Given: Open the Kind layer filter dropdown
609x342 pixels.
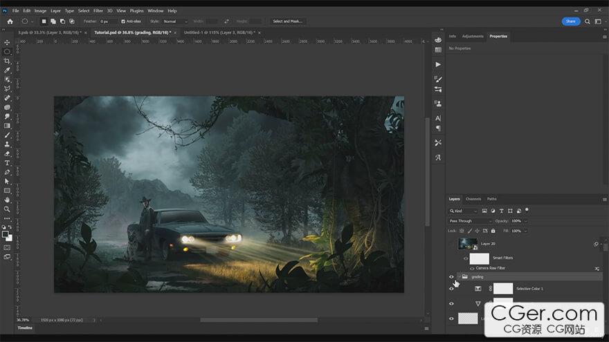Looking at the screenshot, I should (462, 211).
